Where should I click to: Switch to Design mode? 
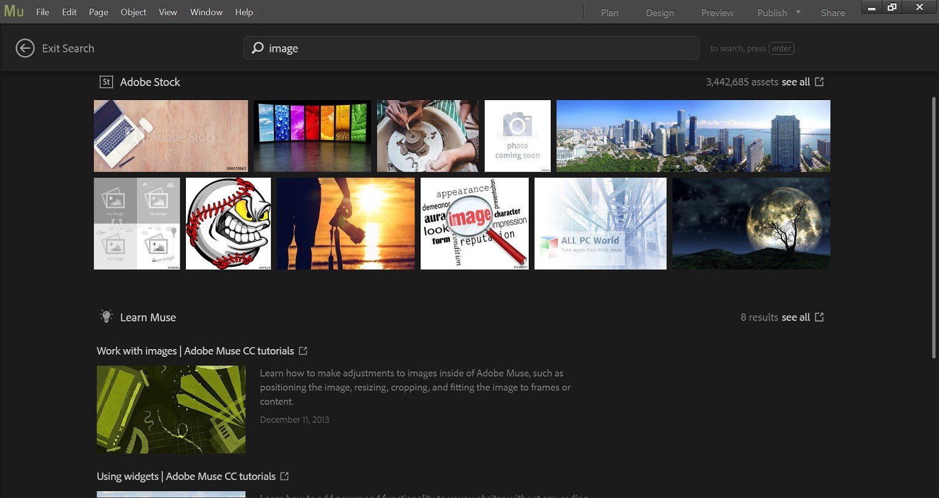(x=660, y=12)
